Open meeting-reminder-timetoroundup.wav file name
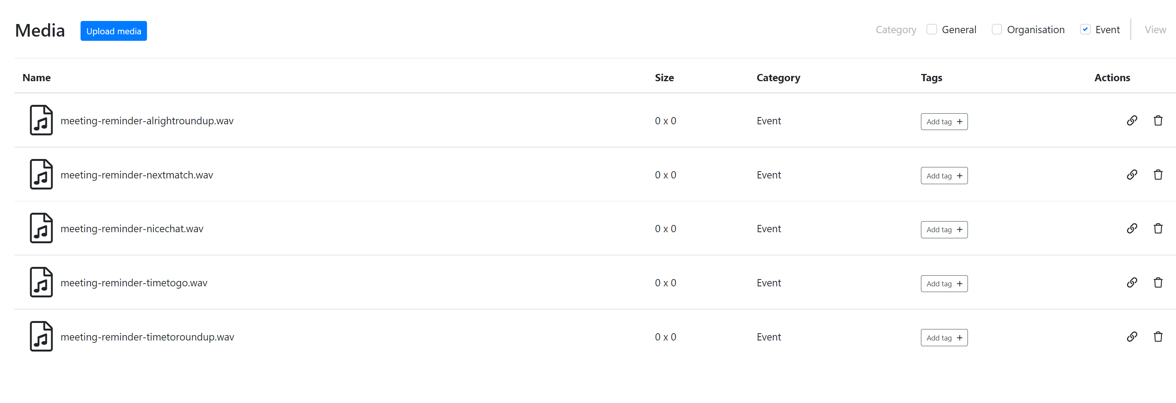 [147, 337]
